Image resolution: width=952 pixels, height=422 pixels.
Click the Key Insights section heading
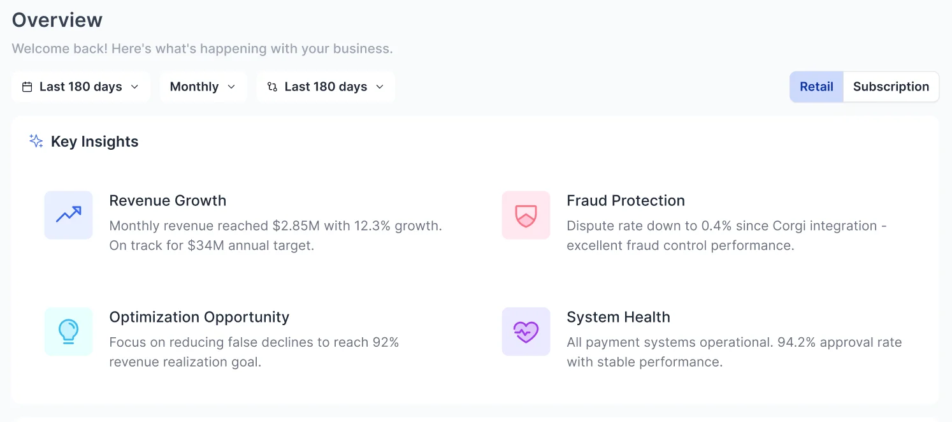pyautogui.click(x=94, y=142)
